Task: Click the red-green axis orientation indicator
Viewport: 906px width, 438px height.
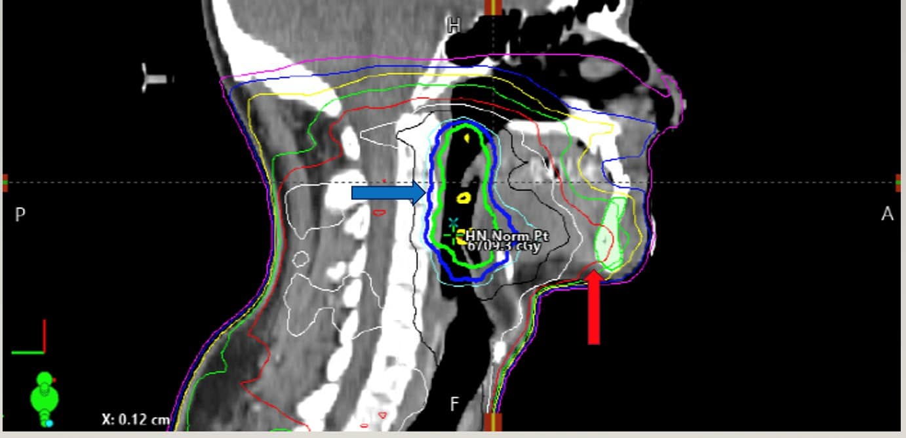Action: tap(30, 337)
